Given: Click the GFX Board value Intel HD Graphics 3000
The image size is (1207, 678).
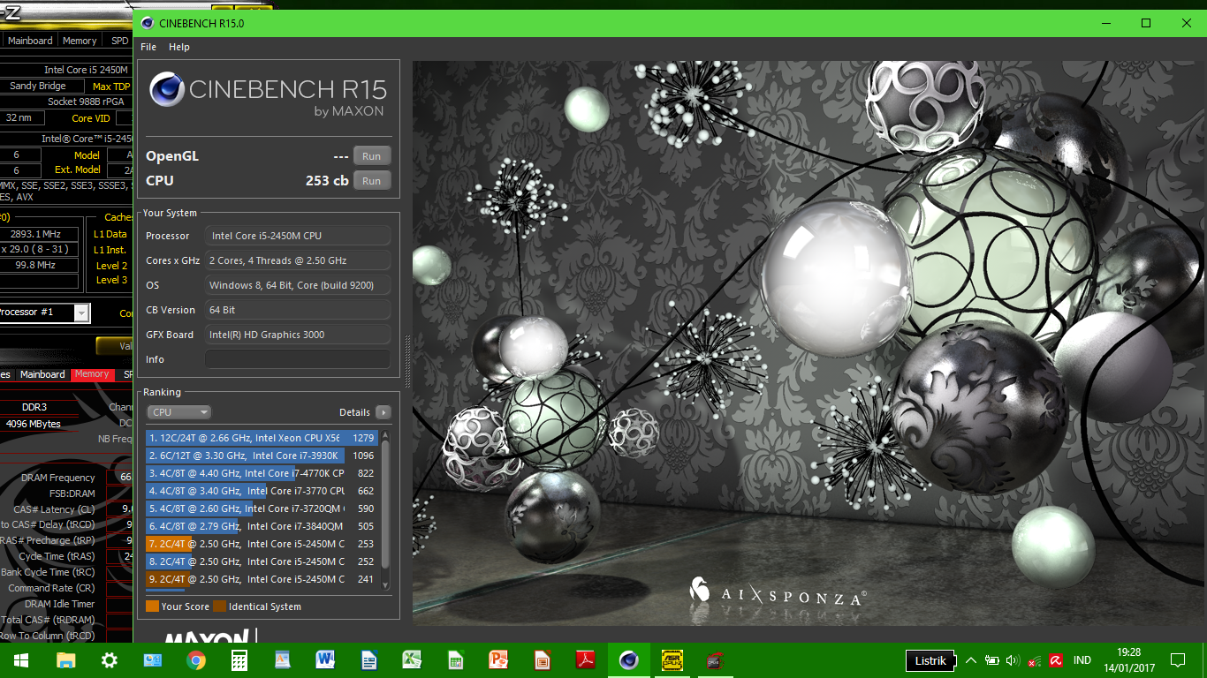Looking at the screenshot, I should pyautogui.click(x=298, y=335).
